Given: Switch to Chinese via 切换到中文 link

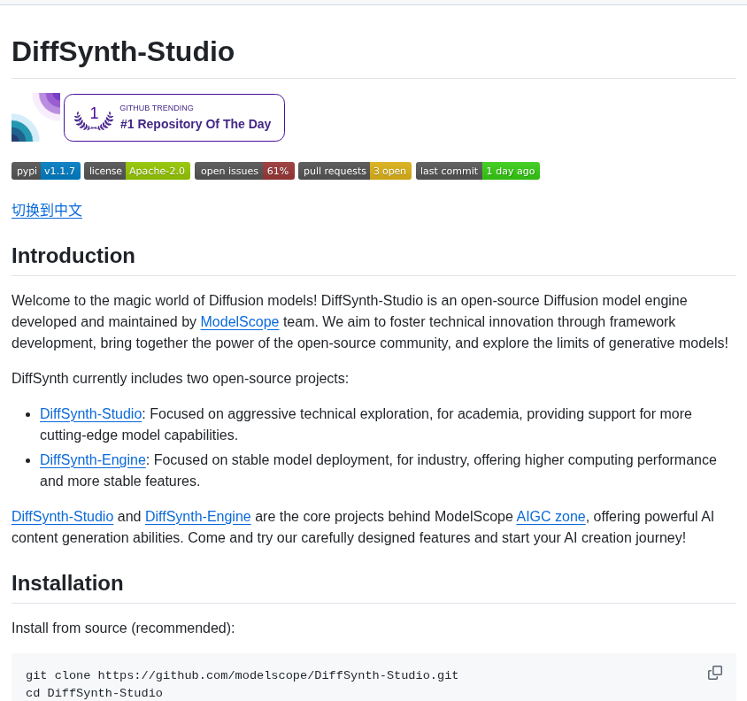Looking at the screenshot, I should (47, 210).
